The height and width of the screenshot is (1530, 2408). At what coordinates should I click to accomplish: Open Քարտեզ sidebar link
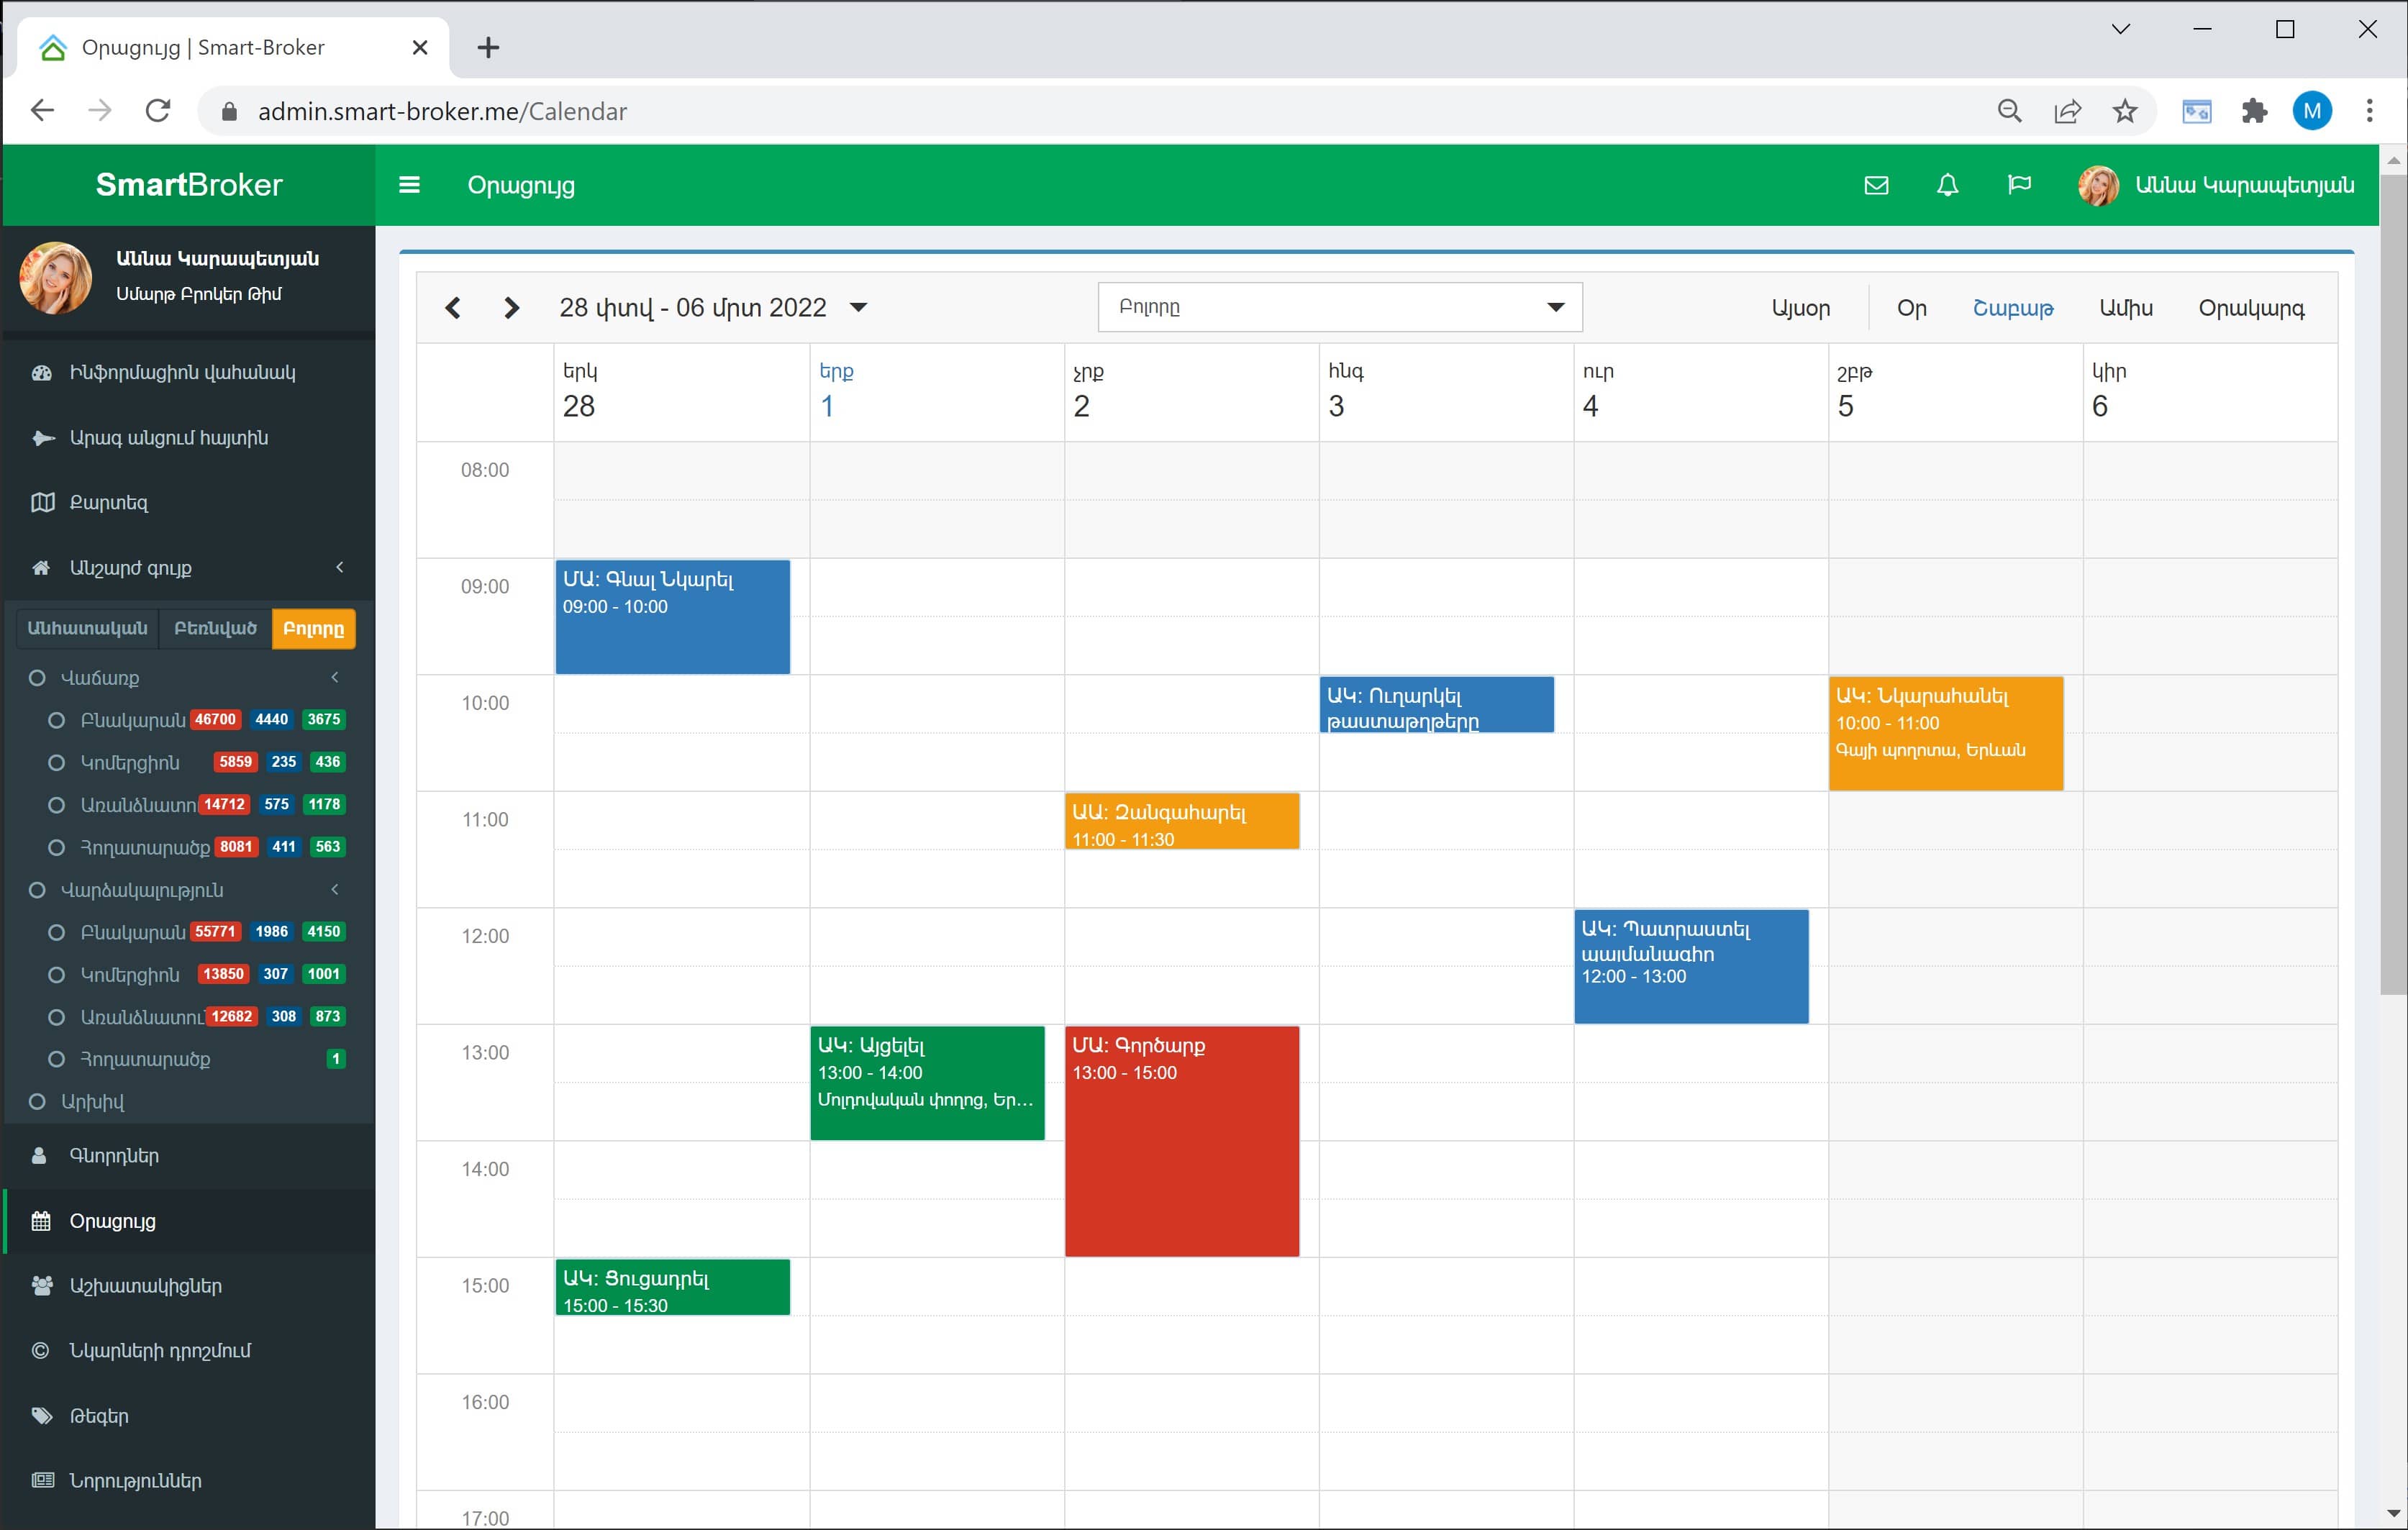(x=109, y=503)
